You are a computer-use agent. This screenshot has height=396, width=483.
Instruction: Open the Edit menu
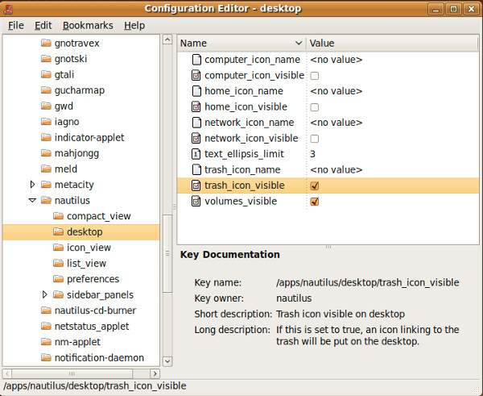(x=43, y=25)
